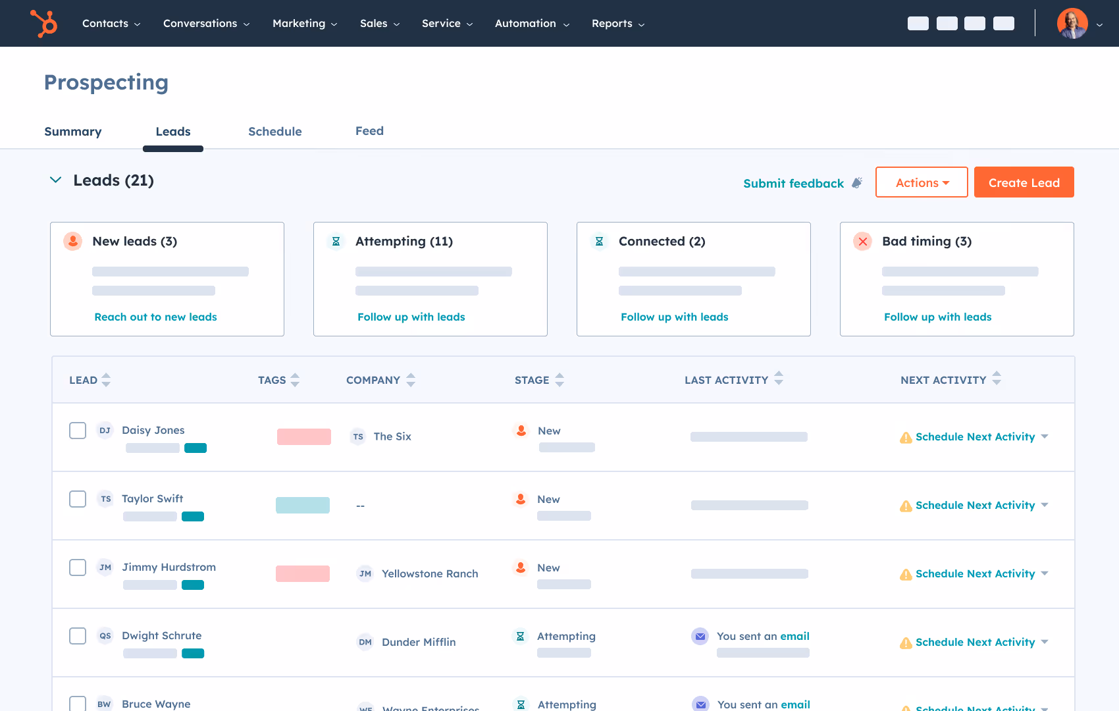The image size is (1119, 711).
Task: Click the Reach out to new leads link
Action: [x=155, y=317]
